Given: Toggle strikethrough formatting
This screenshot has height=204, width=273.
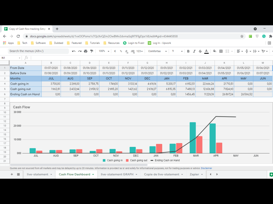Looking at the screenshot, I should pos(200,51).
